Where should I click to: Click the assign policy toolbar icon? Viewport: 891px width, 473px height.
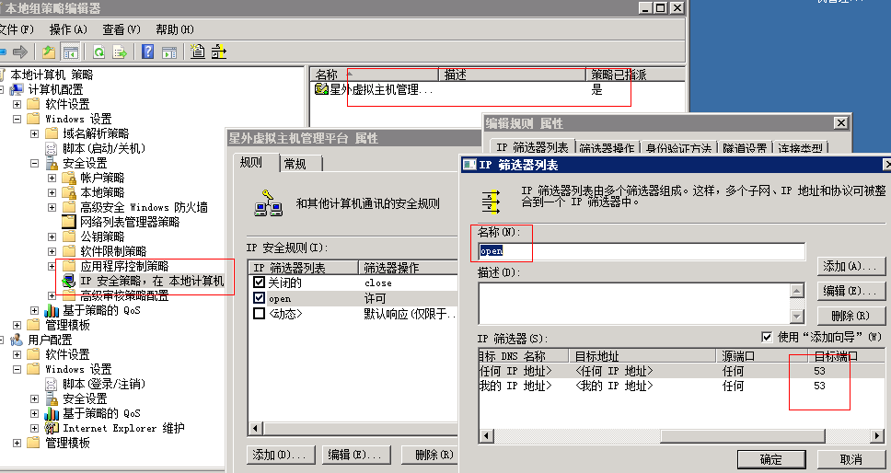coord(218,52)
